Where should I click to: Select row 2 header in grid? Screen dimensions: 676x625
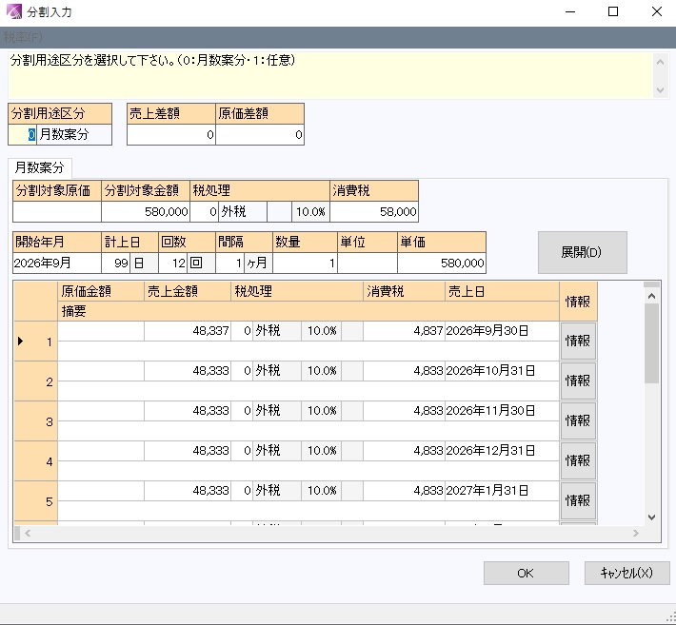pyautogui.click(x=36, y=381)
